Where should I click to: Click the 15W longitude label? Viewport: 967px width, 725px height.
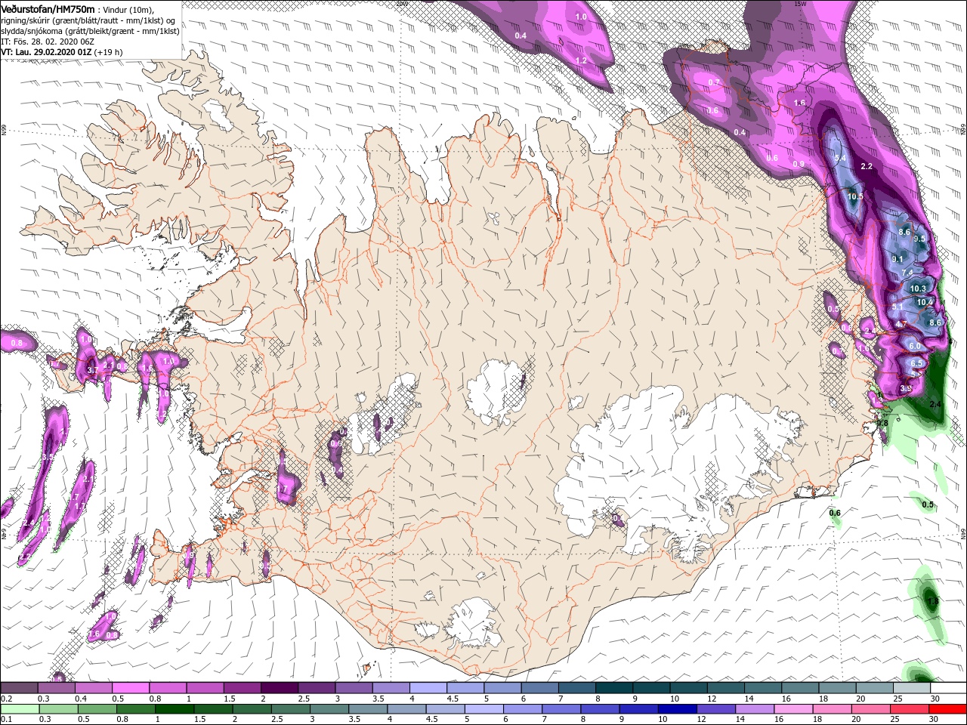800,3
